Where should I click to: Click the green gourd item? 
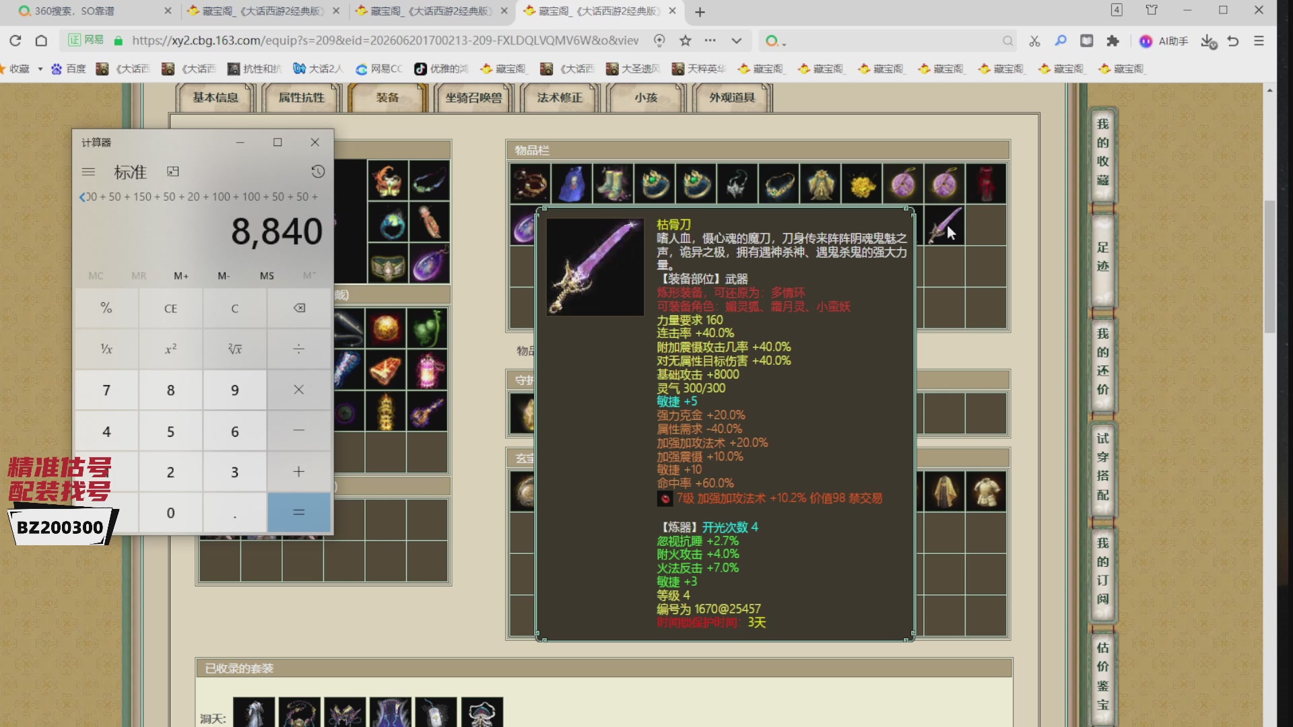(427, 328)
